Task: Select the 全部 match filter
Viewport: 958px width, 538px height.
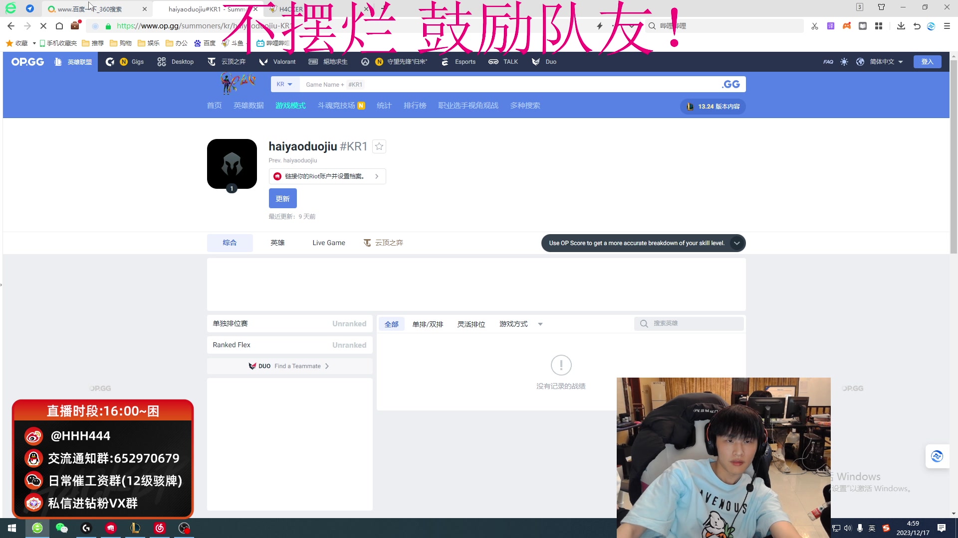Action: 391,324
